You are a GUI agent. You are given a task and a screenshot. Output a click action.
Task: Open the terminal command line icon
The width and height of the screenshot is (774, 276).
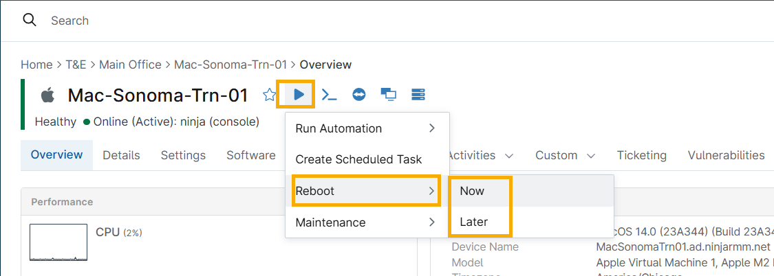330,95
